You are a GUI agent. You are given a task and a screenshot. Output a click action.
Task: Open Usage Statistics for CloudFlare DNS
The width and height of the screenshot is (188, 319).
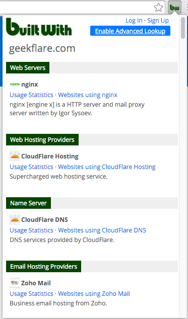pos(31,230)
